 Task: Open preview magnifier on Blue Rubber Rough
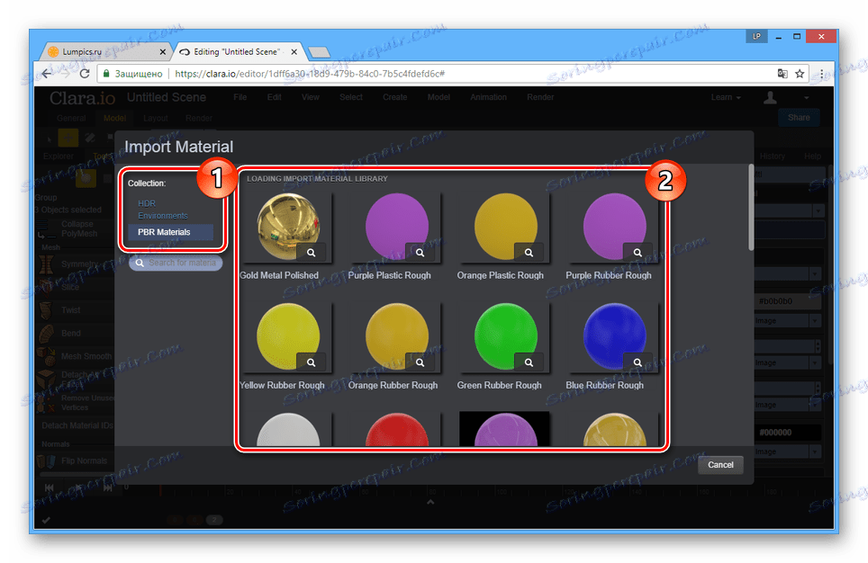tap(637, 362)
